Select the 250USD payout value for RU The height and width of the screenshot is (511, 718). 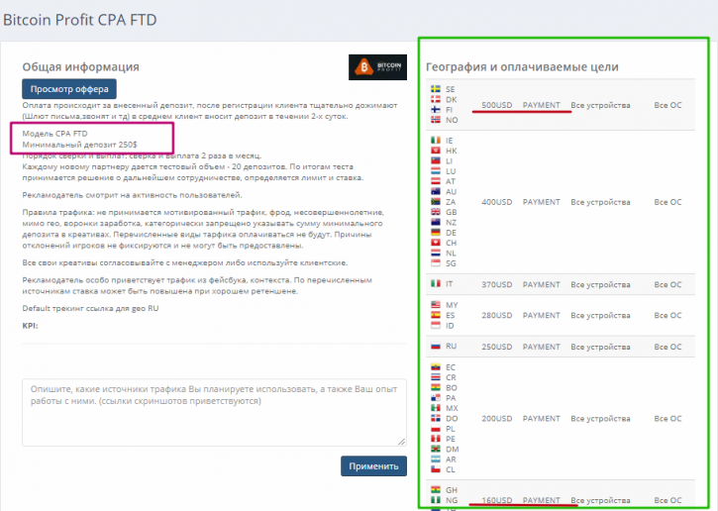[x=497, y=347]
